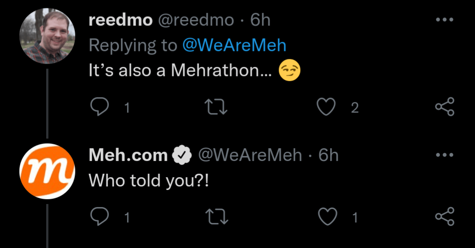This screenshot has height=248, width=475.
Task: Retweet reedmo's Mehrathon tweet
Action: point(217,107)
